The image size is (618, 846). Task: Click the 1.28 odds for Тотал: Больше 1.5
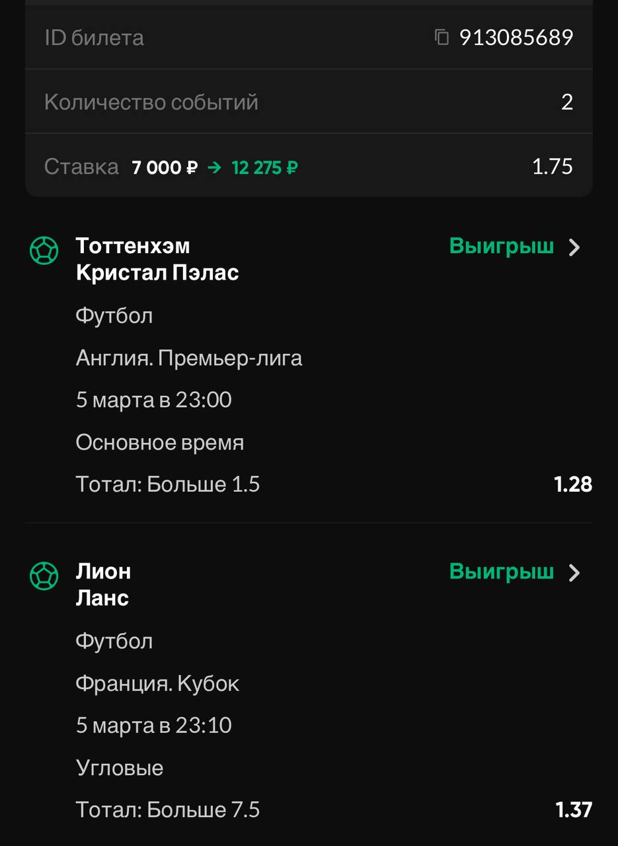pos(572,484)
